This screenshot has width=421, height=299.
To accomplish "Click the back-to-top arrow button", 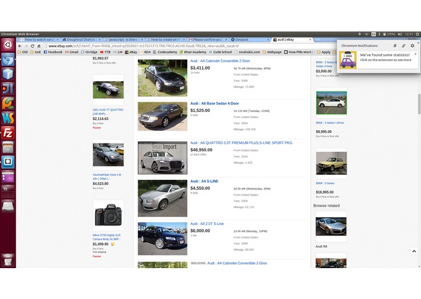I will [x=414, y=251].
